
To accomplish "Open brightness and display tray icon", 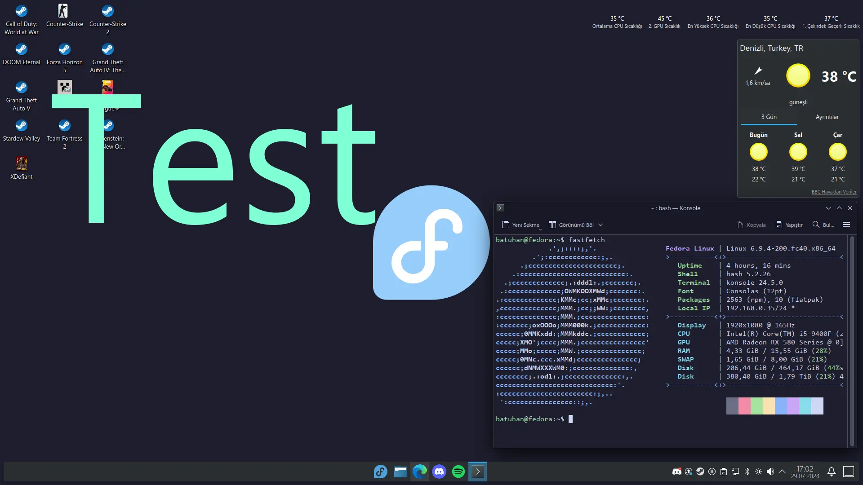I will coord(759,472).
